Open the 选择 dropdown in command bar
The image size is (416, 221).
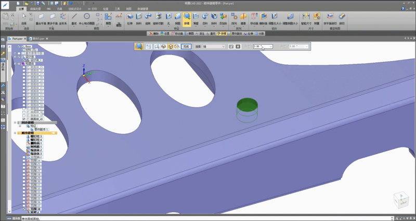pos(223,47)
